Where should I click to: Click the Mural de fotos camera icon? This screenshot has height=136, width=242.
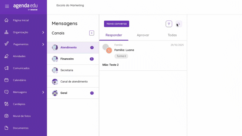pyautogui.click(x=6, y=116)
